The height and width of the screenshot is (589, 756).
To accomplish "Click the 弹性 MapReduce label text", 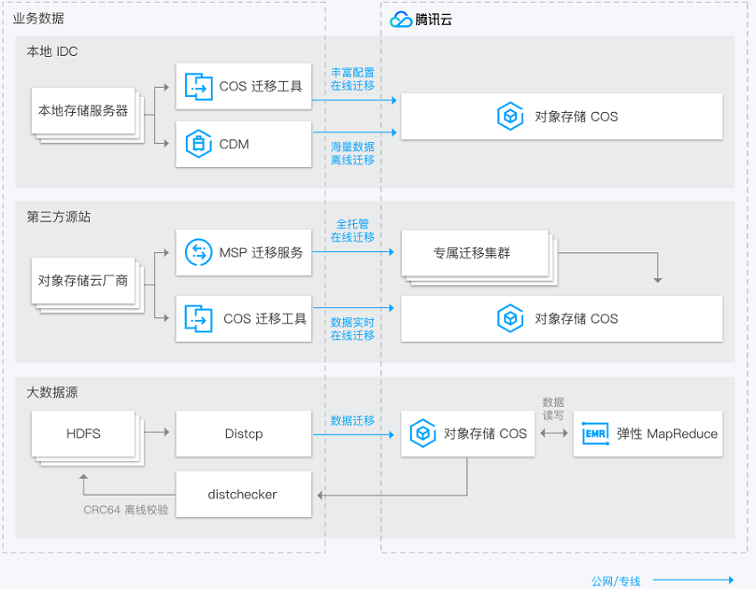I will (x=667, y=434).
